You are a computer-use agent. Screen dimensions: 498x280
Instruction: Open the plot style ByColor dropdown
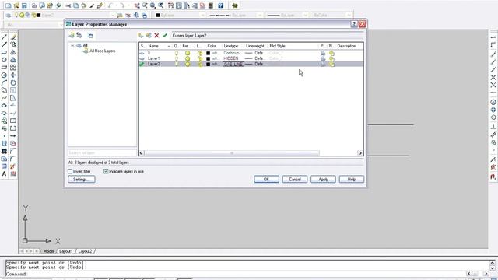[349, 15]
